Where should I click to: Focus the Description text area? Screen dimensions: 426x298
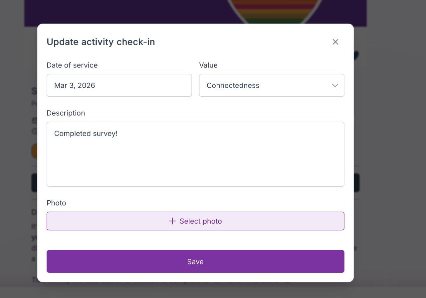click(x=195, y=159)
